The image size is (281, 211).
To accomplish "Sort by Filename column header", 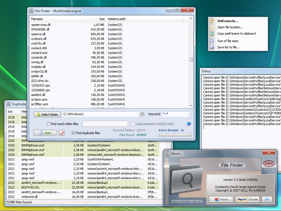I will click(x=57, y=19).
